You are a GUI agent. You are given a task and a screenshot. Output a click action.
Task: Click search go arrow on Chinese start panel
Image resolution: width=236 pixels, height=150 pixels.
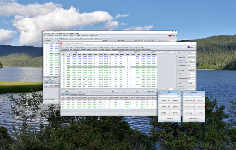[x=179, y=96]
